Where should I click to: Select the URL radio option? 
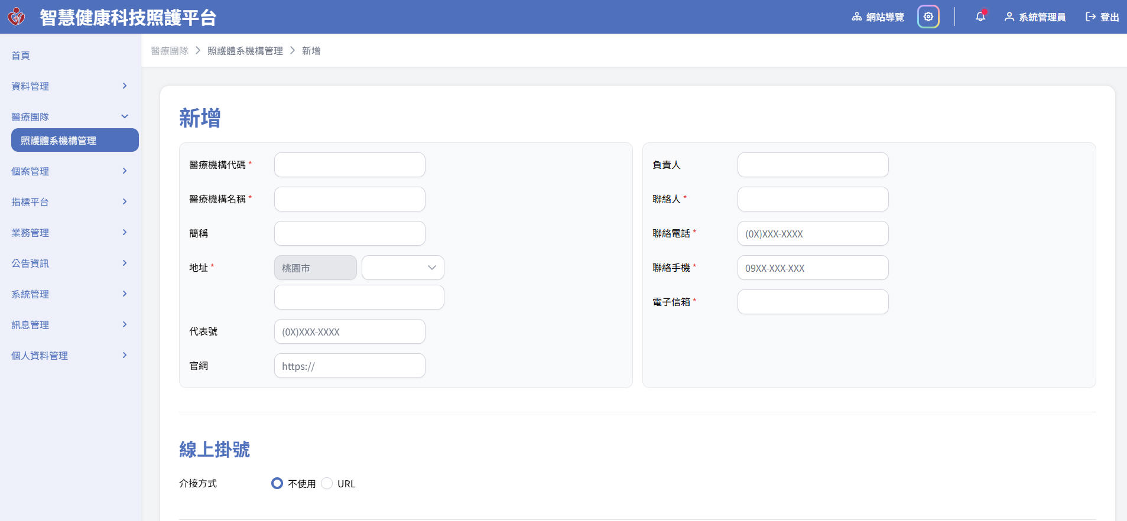coord(327,483)
